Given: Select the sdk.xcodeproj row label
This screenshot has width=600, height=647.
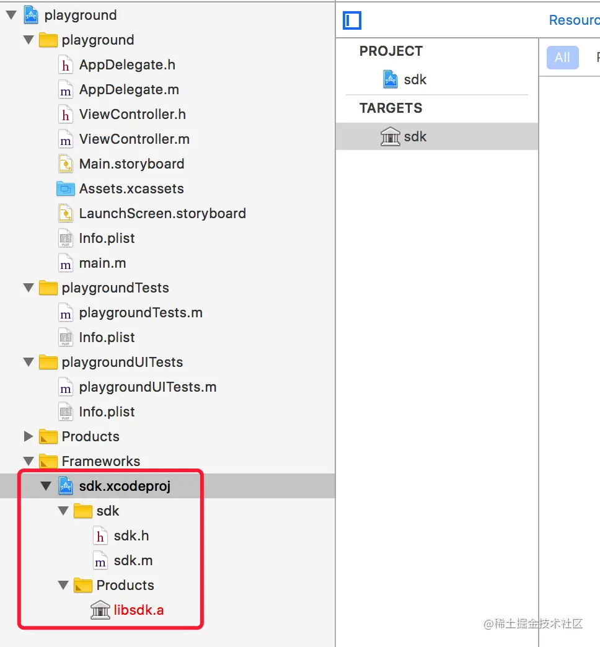Looking at the screenshot, I should (x=125, y=486).
